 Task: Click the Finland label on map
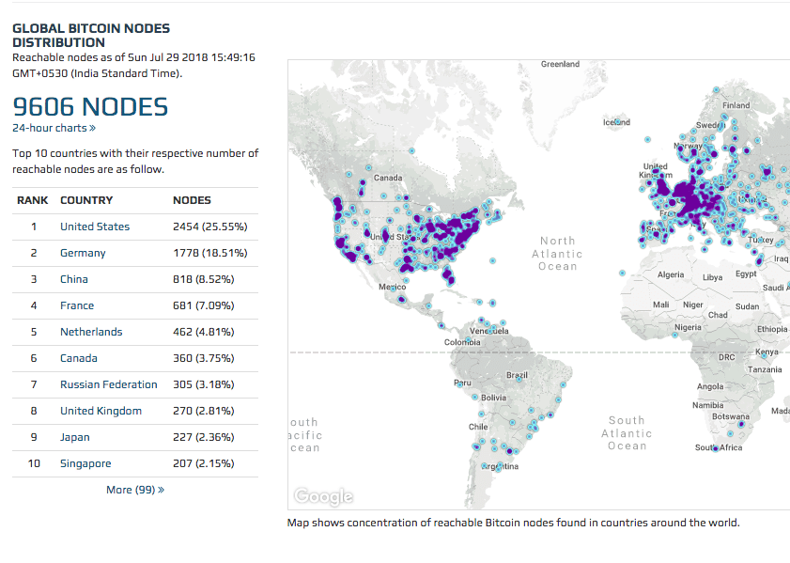coord(736,105)
